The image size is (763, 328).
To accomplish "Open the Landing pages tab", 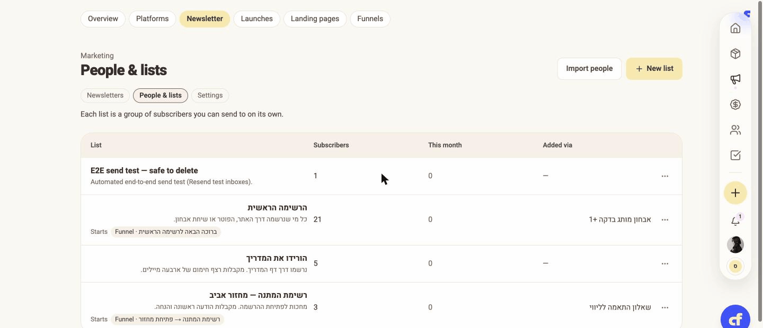I will 315,19.
